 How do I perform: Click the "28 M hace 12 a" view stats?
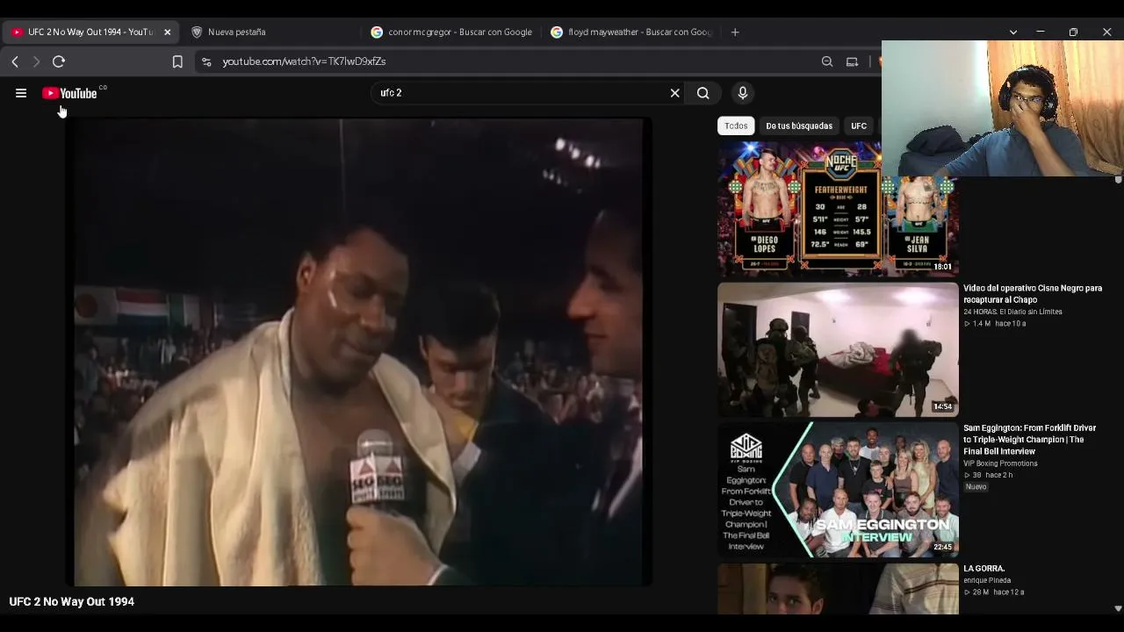pos(994,592)
